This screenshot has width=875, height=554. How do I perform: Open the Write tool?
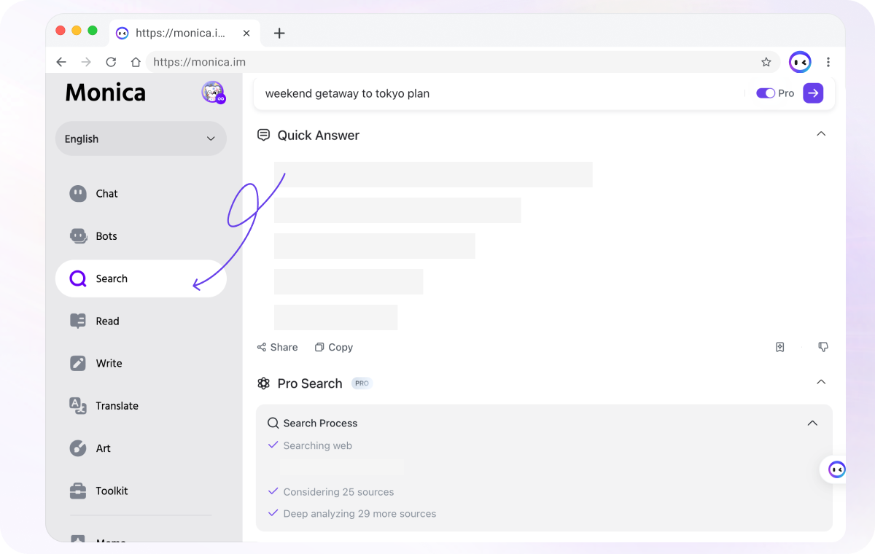tap(108, 364)
